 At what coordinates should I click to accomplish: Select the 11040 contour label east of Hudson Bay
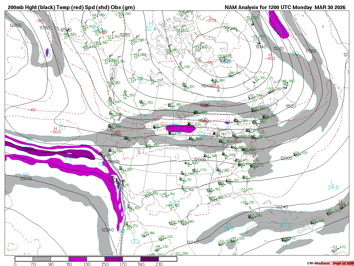click(261, 47)
